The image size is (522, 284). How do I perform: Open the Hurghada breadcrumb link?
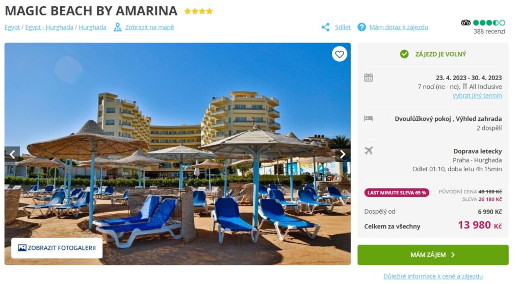tap(93, 28)
